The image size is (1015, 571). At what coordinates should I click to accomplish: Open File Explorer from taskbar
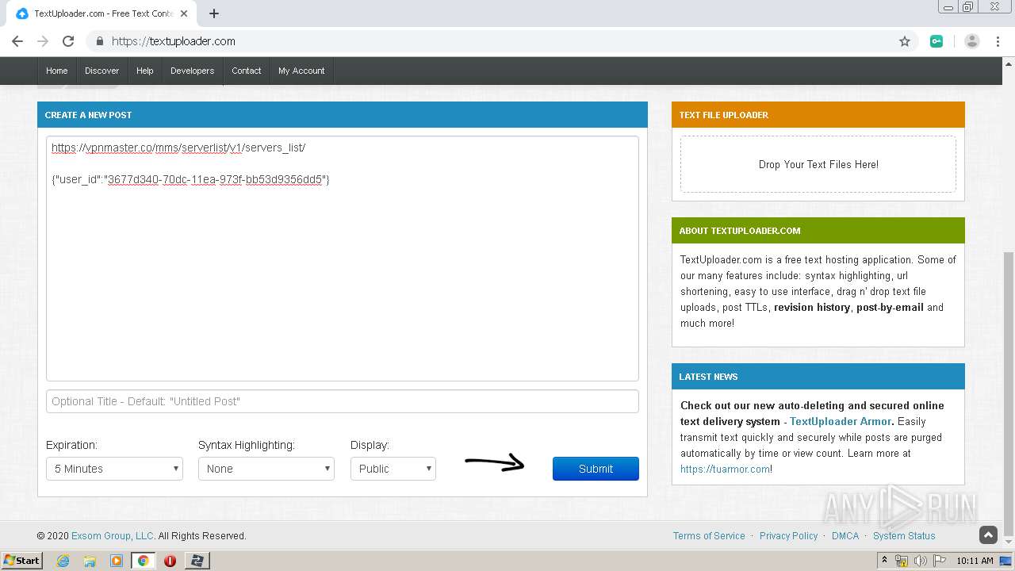tap(90, 561)
